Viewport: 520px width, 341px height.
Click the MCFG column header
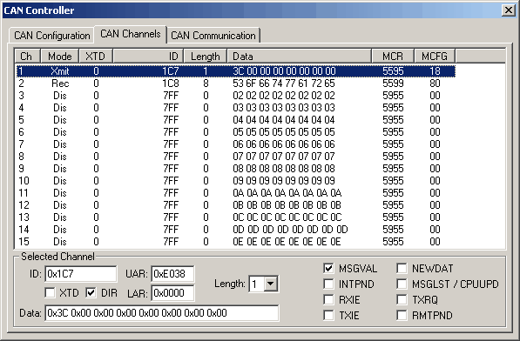point(435,57)
